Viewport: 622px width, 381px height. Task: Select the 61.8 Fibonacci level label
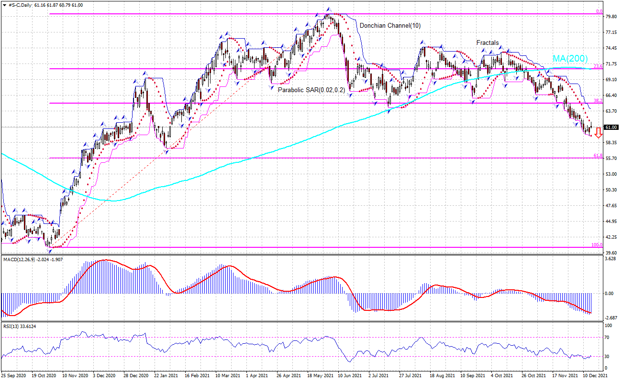coord(598,156)
